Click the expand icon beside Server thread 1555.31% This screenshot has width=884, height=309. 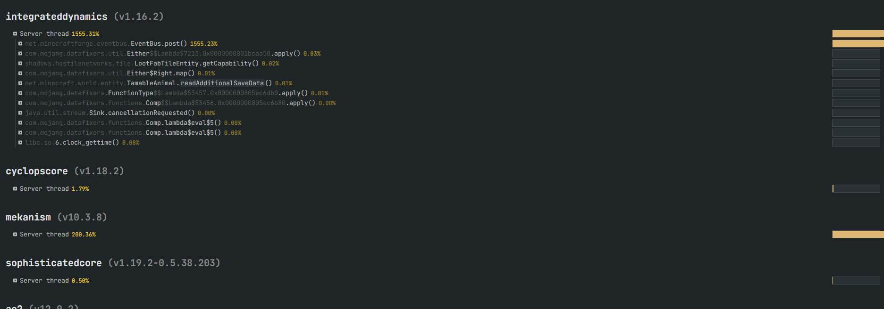(15, 33)
